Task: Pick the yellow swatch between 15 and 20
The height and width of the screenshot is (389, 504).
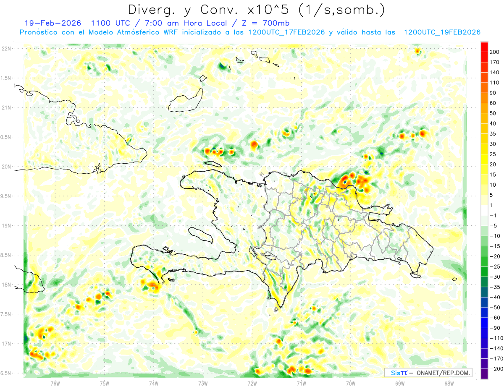Action: 484,170
